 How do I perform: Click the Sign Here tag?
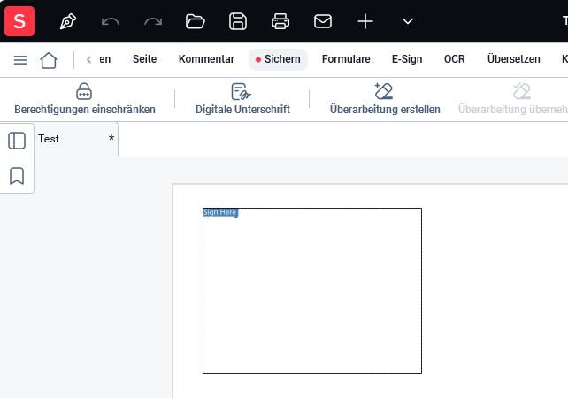click(x=220, y=212)
